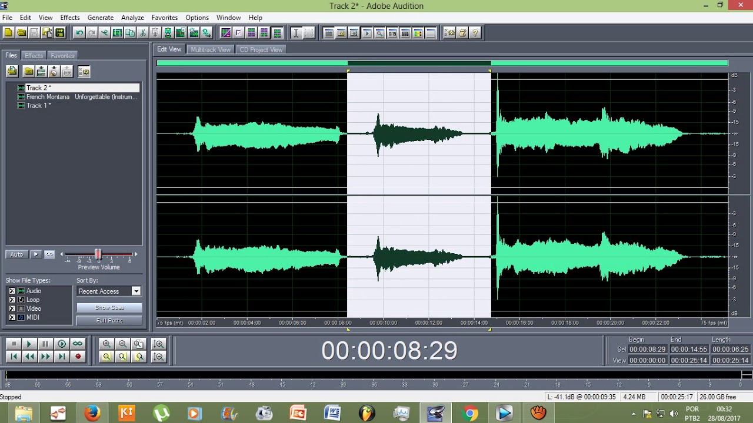Click the Rewind transport button

coord(29,357)
